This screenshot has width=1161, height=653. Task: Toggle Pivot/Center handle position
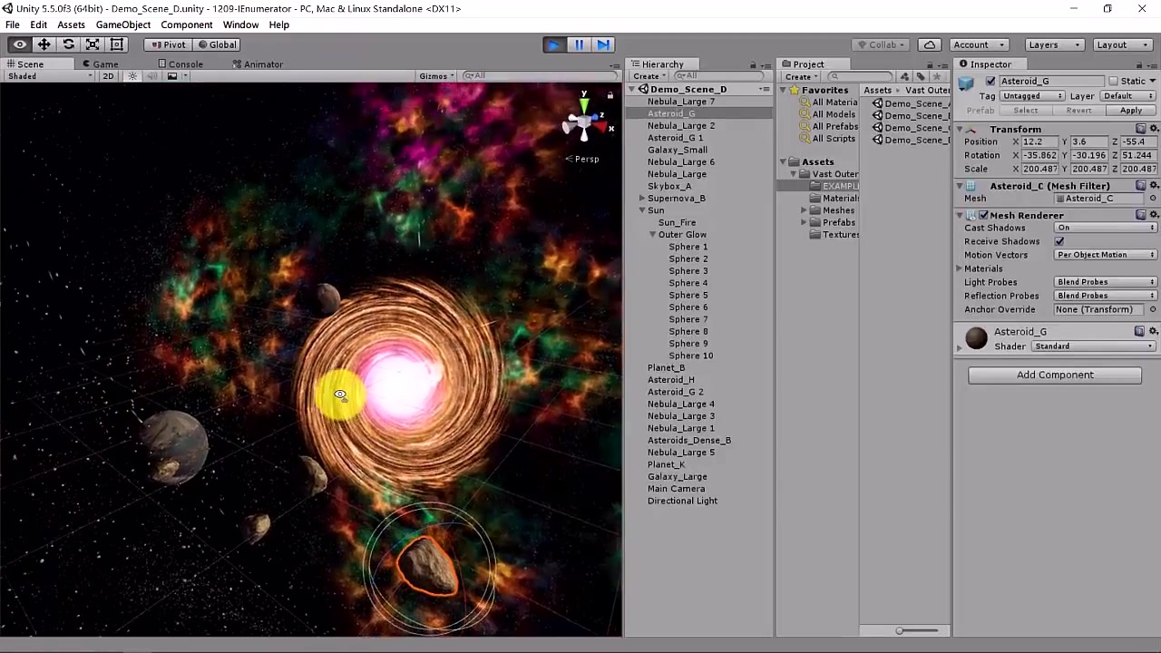pos(169,44)
